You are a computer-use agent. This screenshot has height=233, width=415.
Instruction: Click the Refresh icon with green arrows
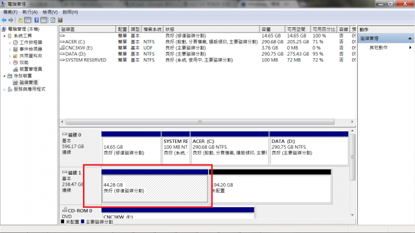click(53, 20)
